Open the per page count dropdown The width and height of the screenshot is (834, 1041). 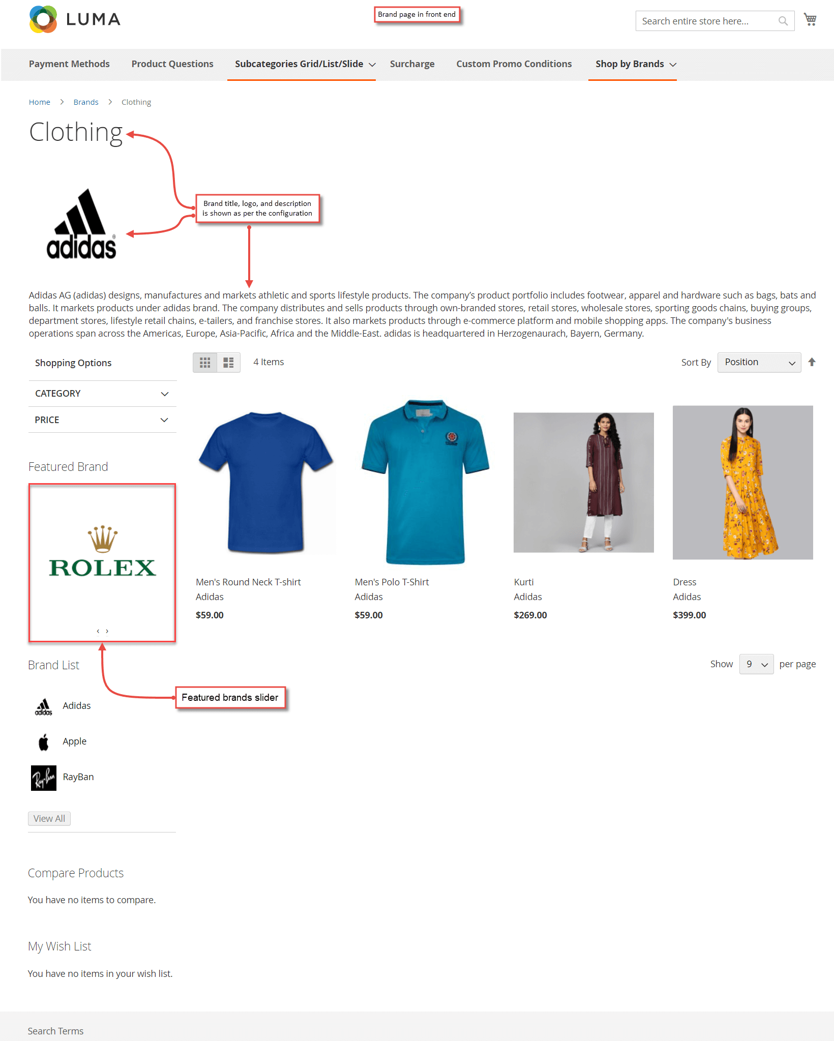756,664
